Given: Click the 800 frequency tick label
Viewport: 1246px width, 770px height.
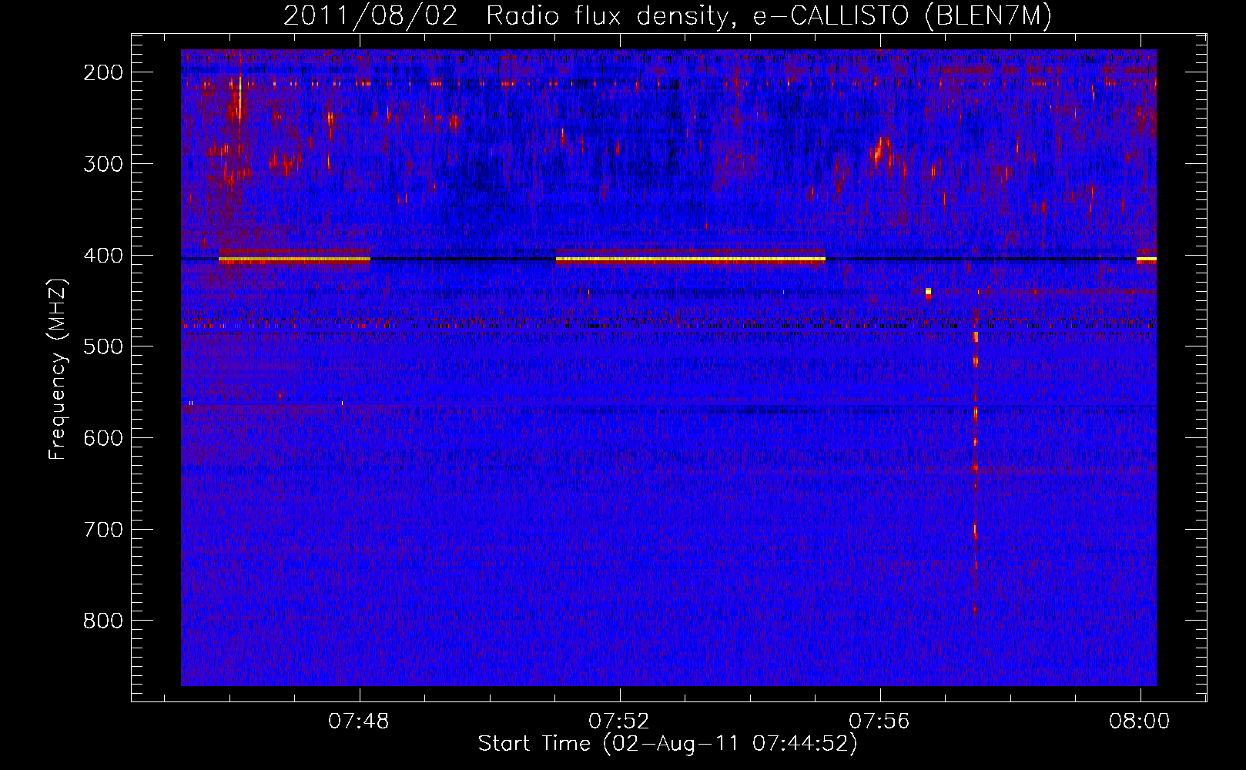Looking at the screenshot, I should (103, 621).
